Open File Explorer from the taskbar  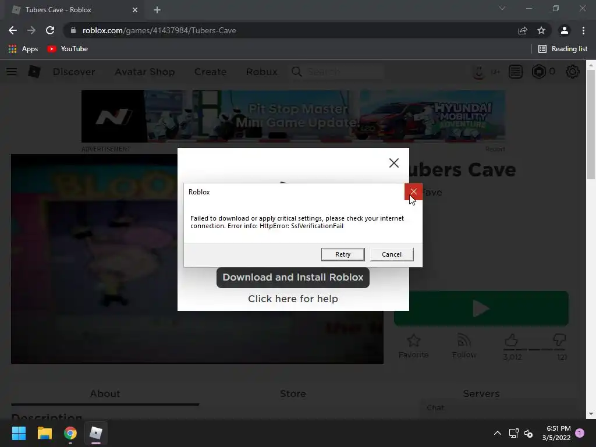pos(44,433)
